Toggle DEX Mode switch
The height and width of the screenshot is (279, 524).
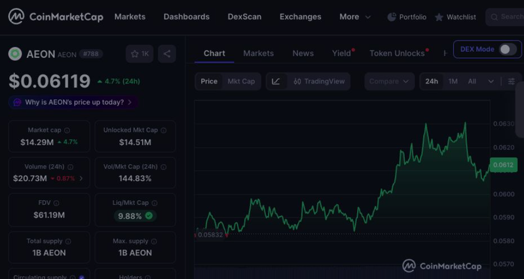508,50
